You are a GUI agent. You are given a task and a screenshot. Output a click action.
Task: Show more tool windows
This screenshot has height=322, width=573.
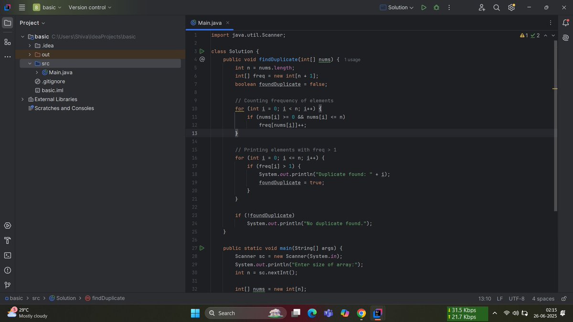[8, 57]
